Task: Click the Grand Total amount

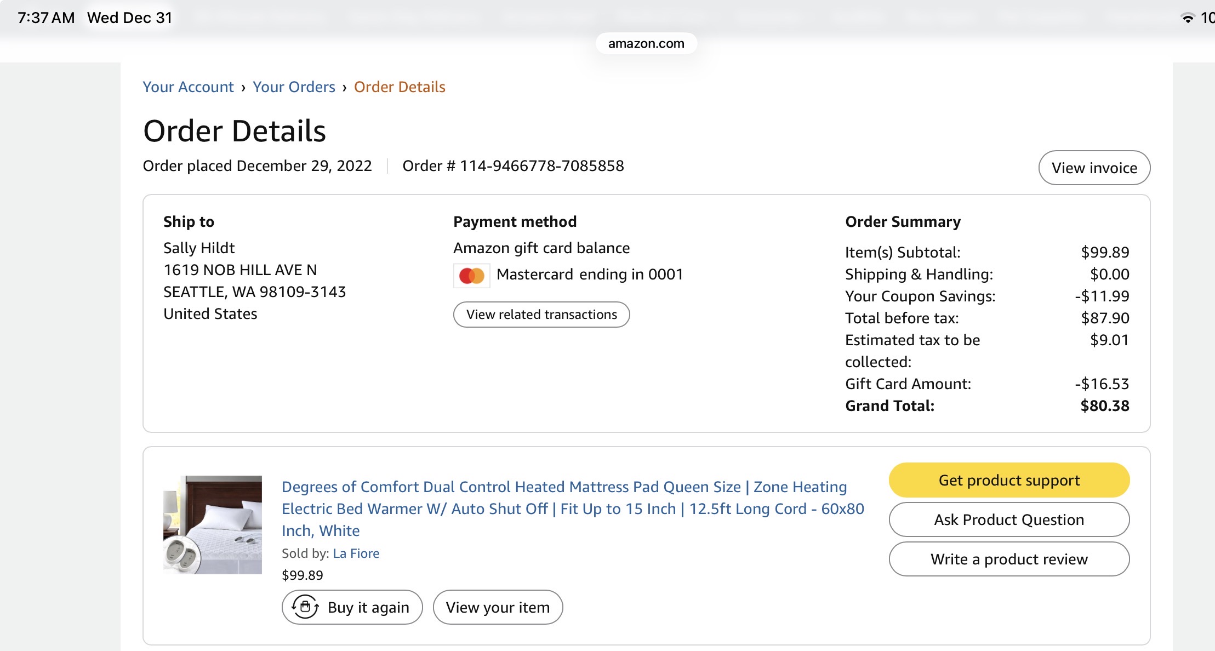Action: click(x=1104, y=406)
